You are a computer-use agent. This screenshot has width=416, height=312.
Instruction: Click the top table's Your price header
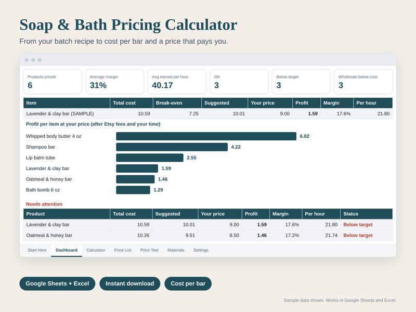(270, 103)
